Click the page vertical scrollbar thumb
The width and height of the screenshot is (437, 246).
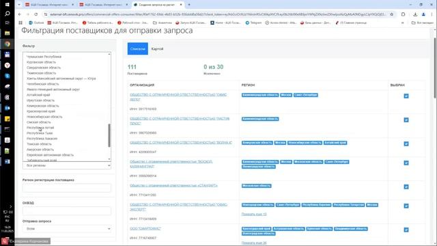[x=434, y=68]
